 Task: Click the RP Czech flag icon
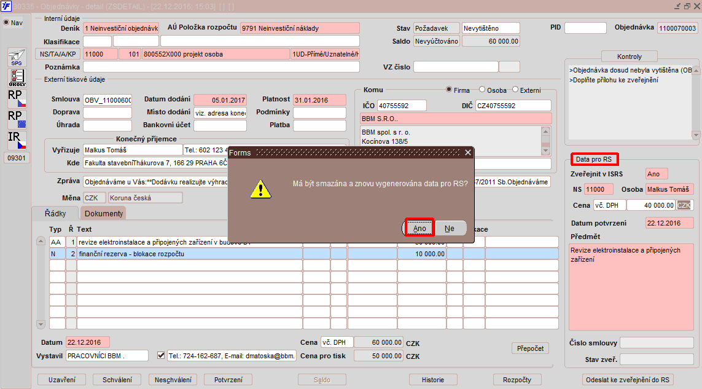(17, 98)
